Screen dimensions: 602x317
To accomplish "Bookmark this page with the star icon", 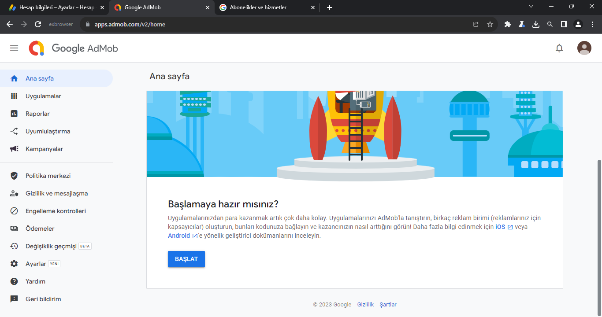I will pos(490,25).
